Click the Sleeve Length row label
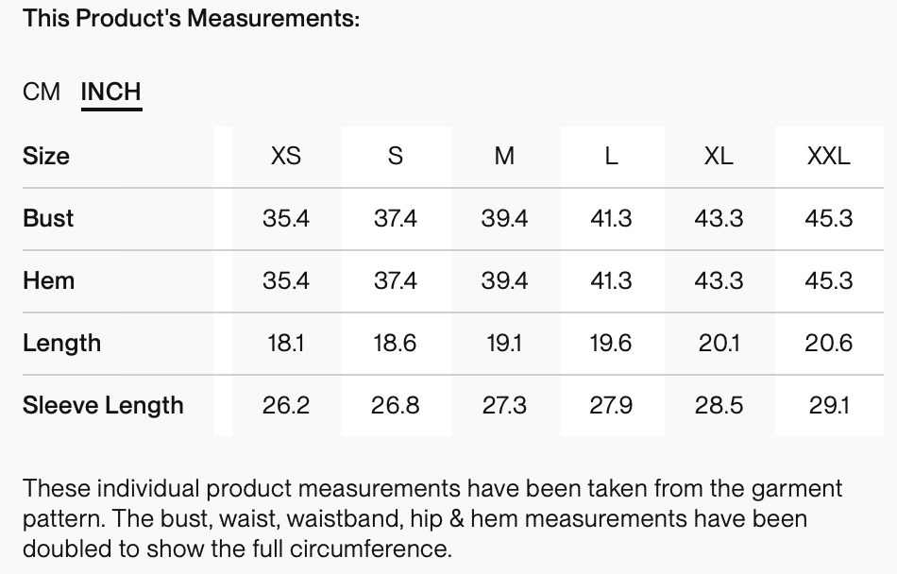 pyautogui.click(x=103, y=405)
